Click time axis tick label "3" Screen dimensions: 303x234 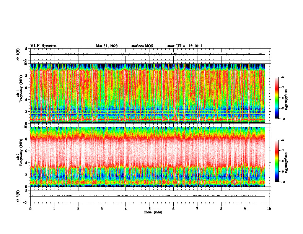click(x=102, y=209)
